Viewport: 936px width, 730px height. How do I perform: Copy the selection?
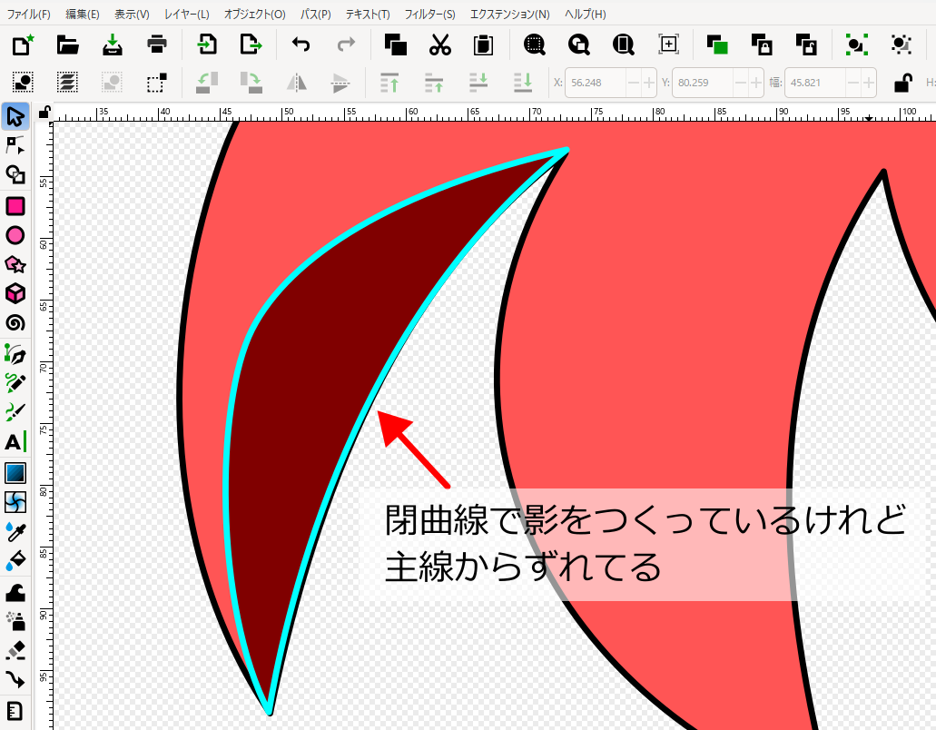[395, 44]
